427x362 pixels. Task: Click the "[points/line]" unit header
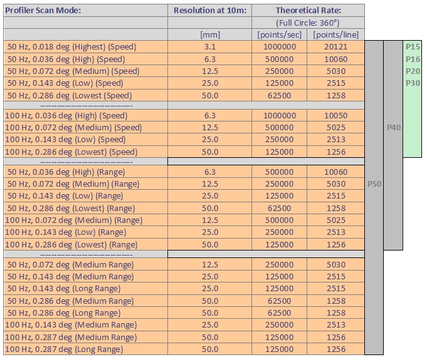pos(337,34)
